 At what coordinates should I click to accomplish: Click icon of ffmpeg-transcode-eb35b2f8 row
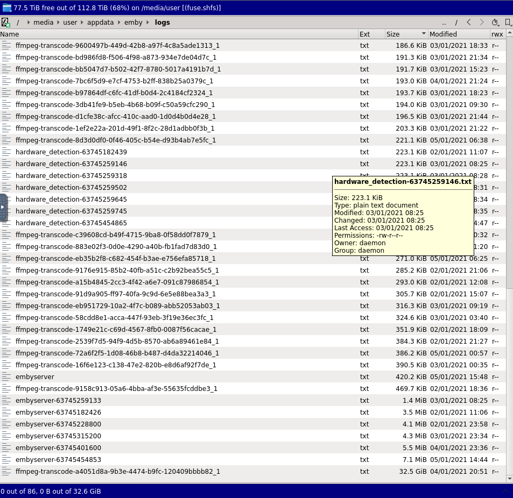click(6, 259)
